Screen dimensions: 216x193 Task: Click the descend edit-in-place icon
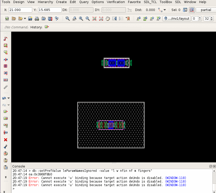click(145, 19)
